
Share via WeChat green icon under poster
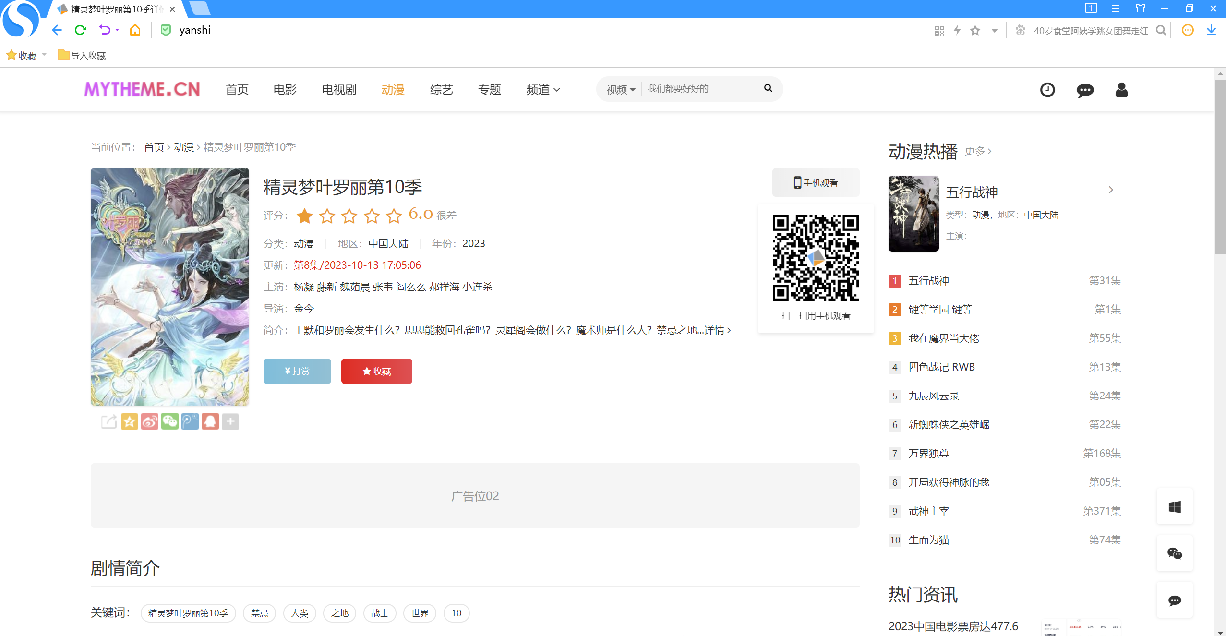170,422
